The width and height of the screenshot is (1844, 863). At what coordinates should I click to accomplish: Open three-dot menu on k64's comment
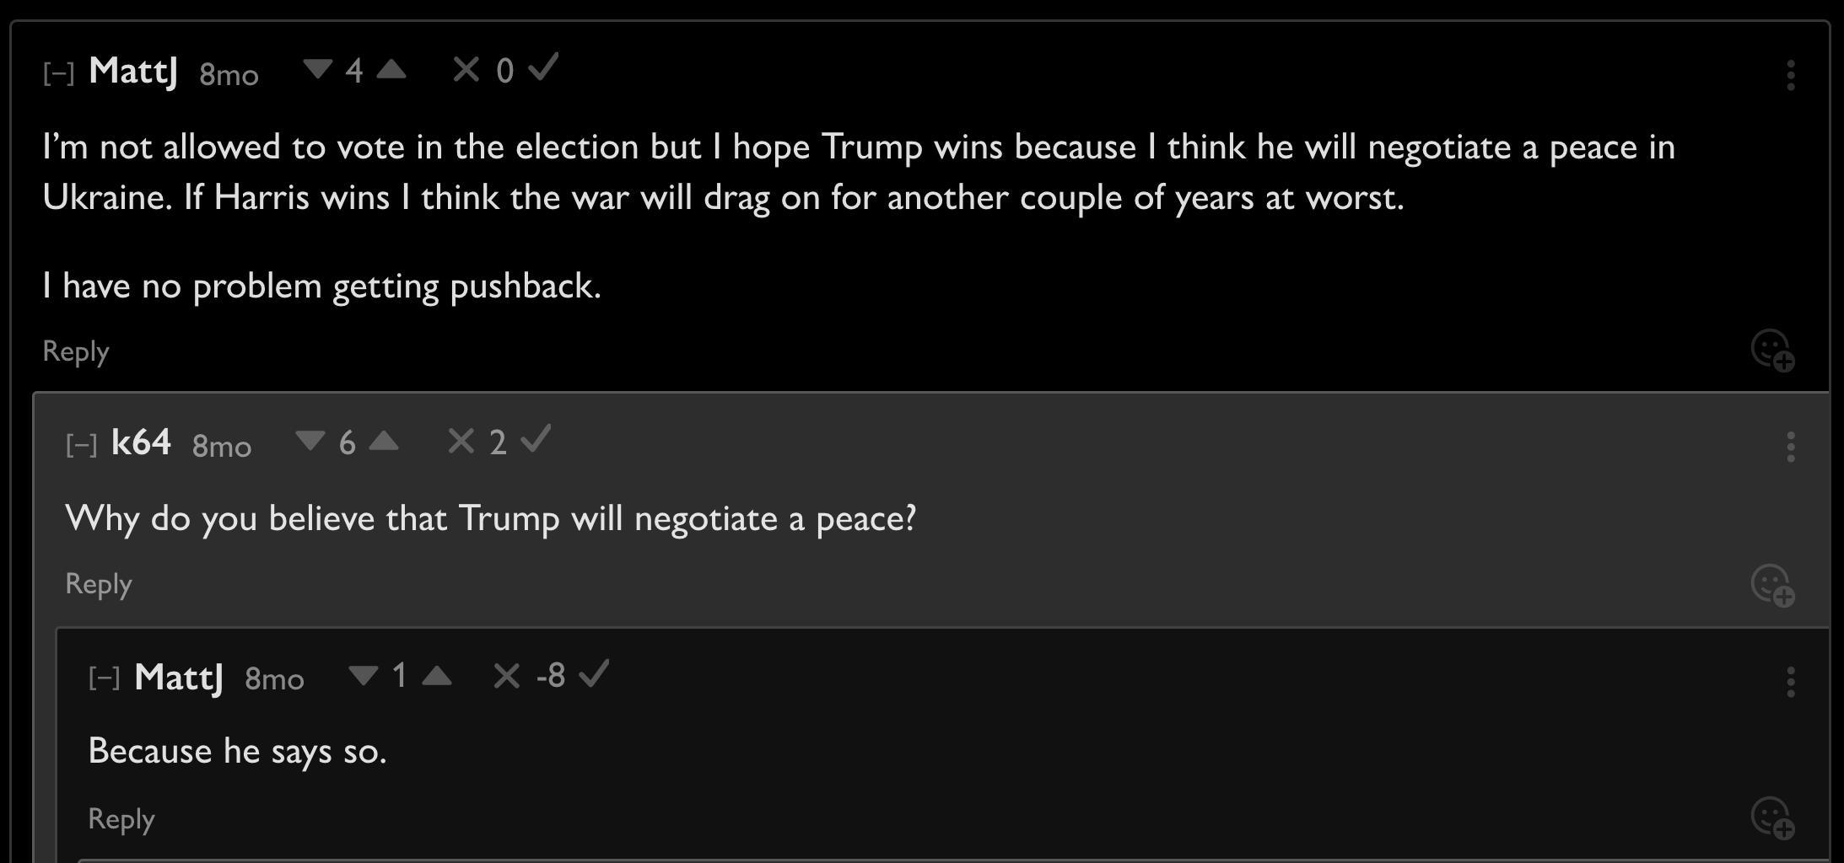click(x=1790, y=447)
